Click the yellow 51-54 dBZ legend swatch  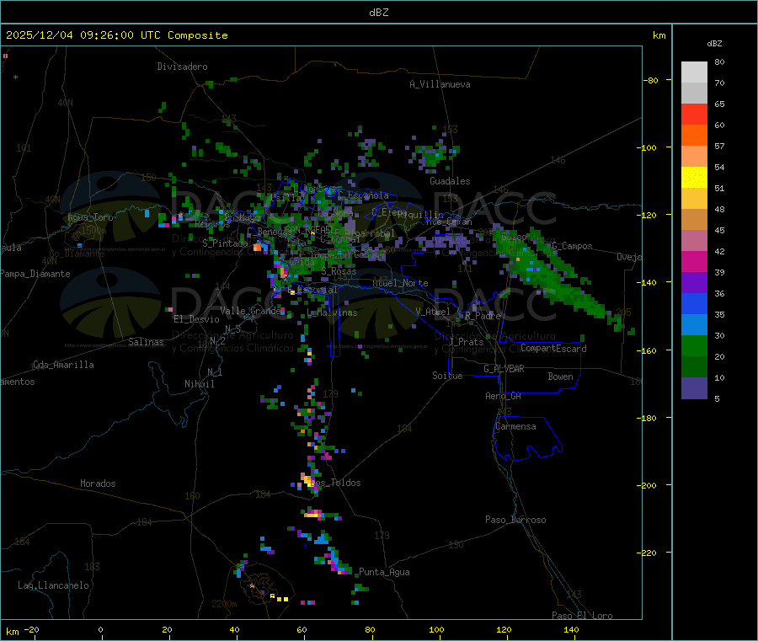694,178
